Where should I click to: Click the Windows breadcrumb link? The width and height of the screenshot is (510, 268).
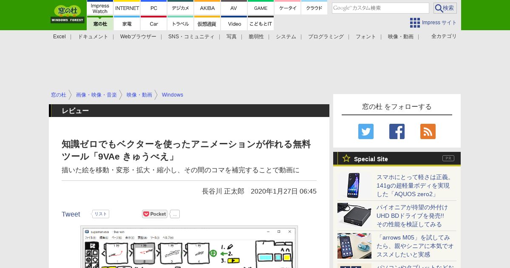point(173,95)
